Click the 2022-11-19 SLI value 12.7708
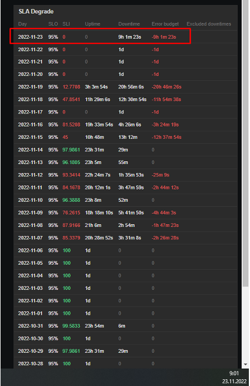The image size is (250, 386). click(x=71, y=87)
